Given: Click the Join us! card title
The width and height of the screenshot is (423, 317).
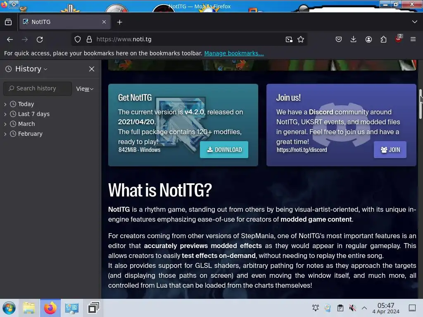Looking at the screenshot, I should pos(288,97).
